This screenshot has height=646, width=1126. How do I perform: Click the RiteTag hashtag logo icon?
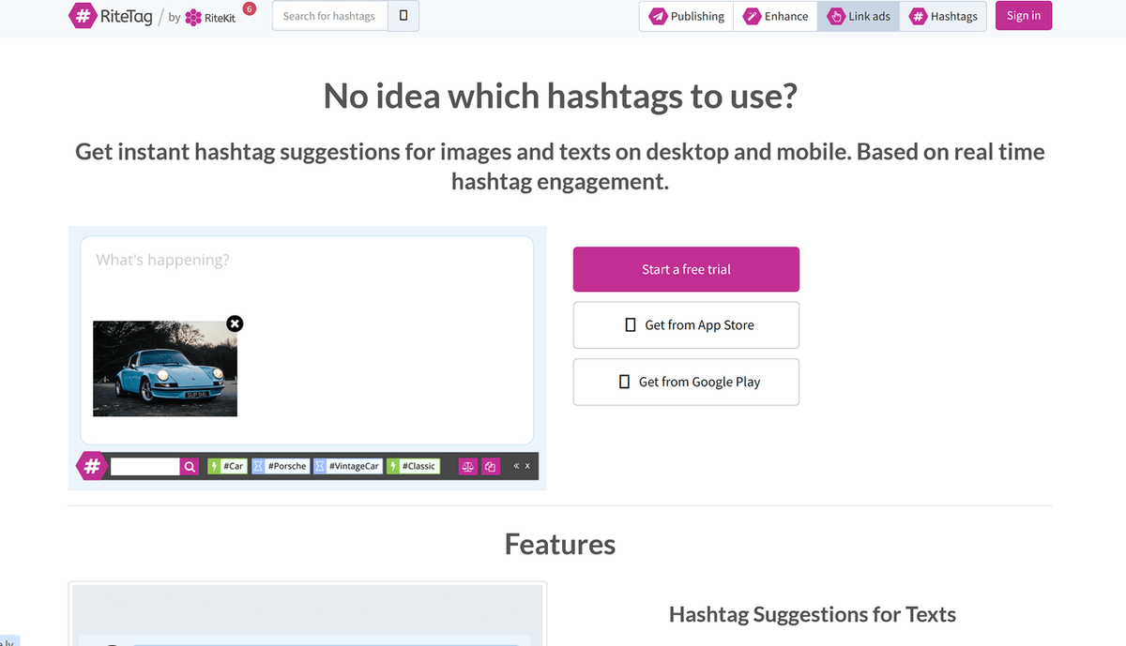[83, 16]
